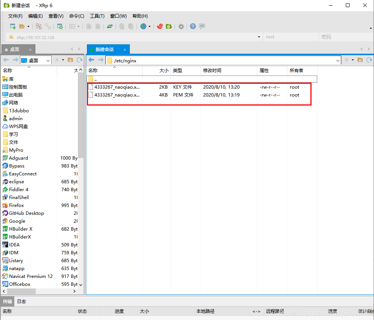Launch Xshell via red swirl icon
This screenshot has height=320, width=374.
pyautogui.click(x=160, y=26)
